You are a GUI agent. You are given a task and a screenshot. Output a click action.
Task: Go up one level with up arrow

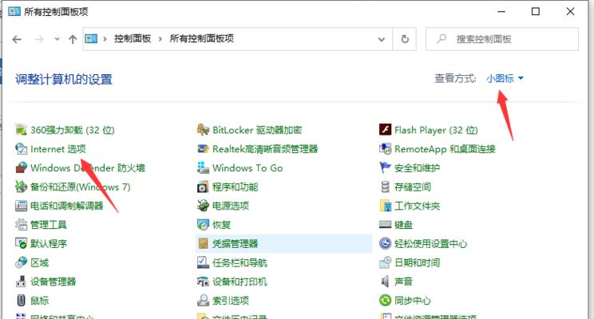pyautogui.click(x=73, y=39)
